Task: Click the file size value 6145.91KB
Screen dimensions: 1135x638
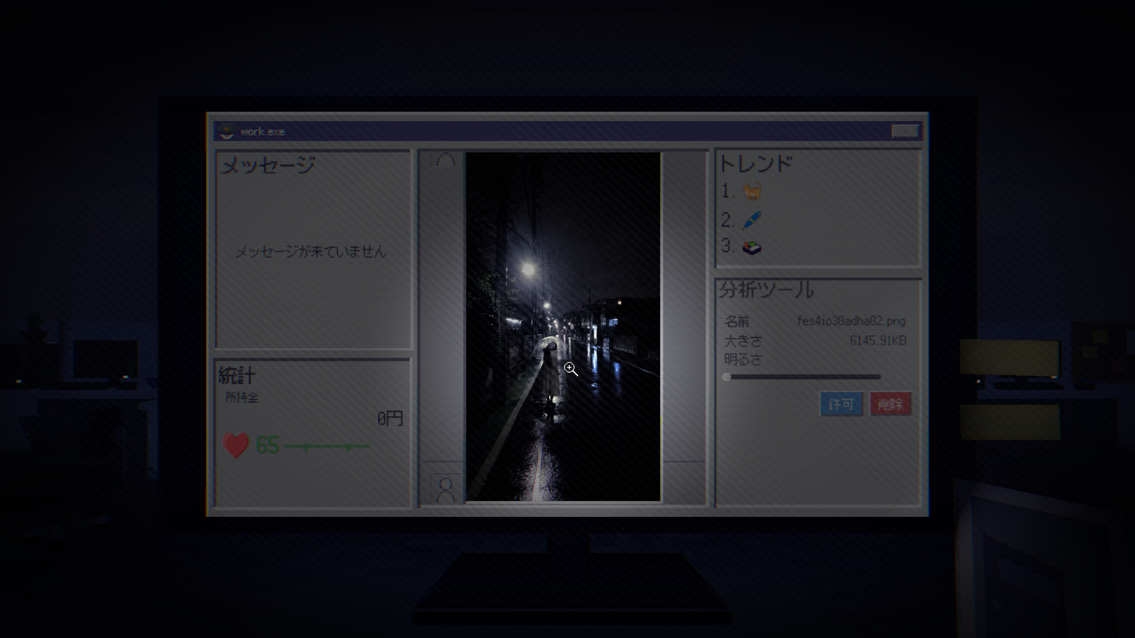Action: [878, 340]
